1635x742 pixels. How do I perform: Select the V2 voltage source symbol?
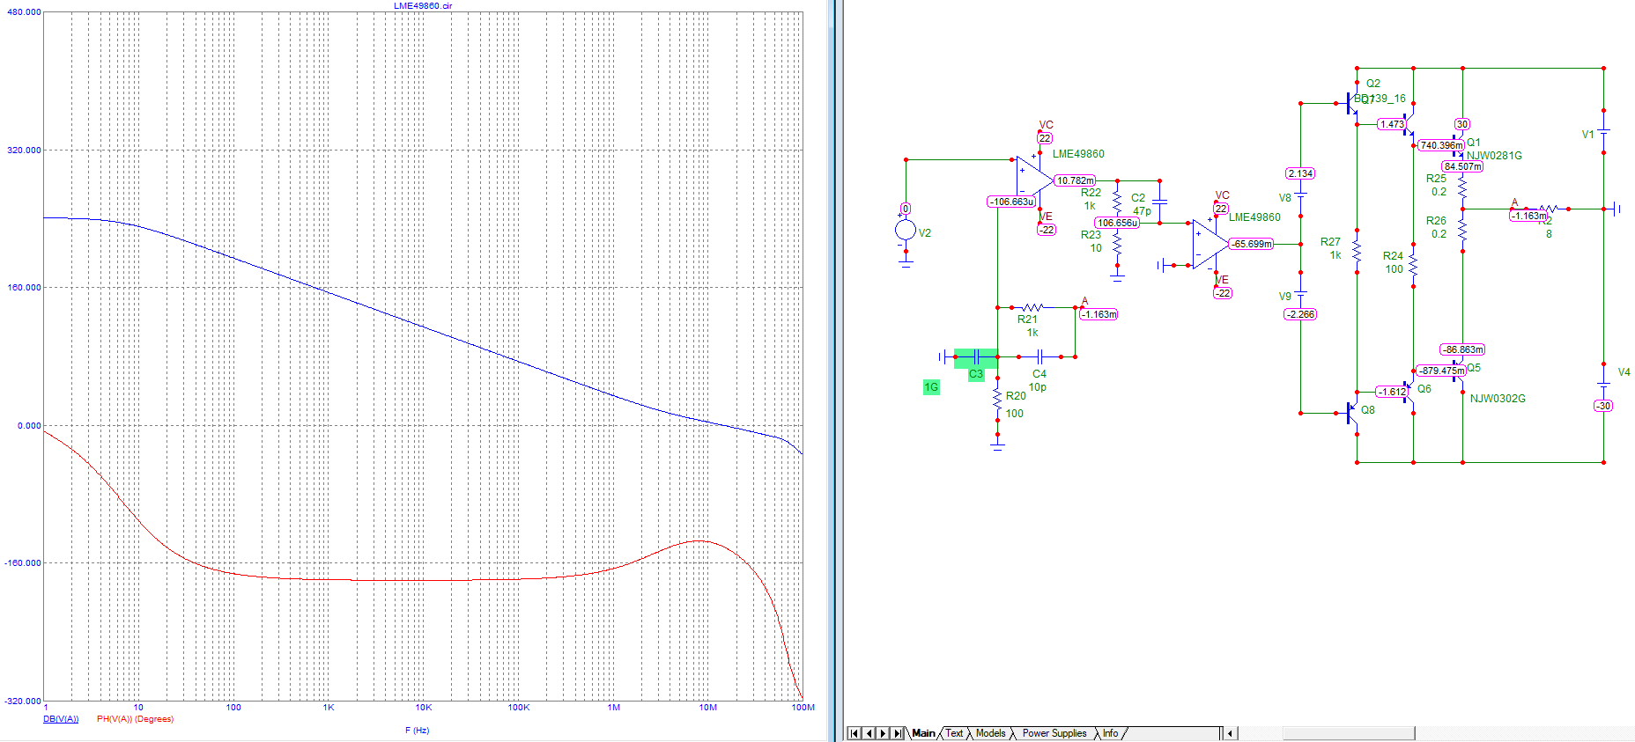(905, 231)
